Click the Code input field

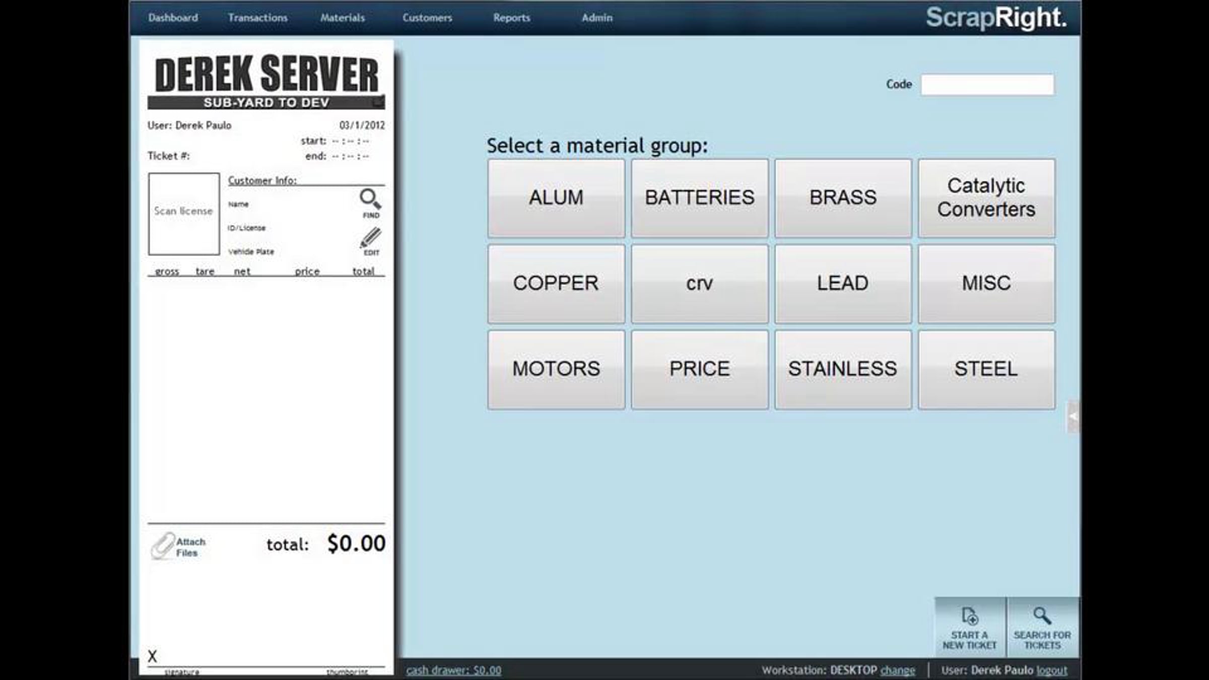[x=987, y=85]
